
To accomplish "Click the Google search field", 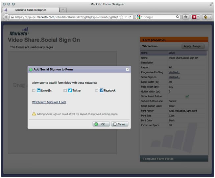I will pyautogui.click(x=159, y=17).
